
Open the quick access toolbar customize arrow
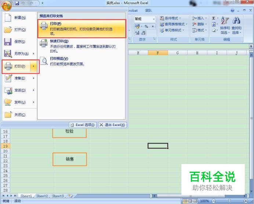[x=43, y=3]
